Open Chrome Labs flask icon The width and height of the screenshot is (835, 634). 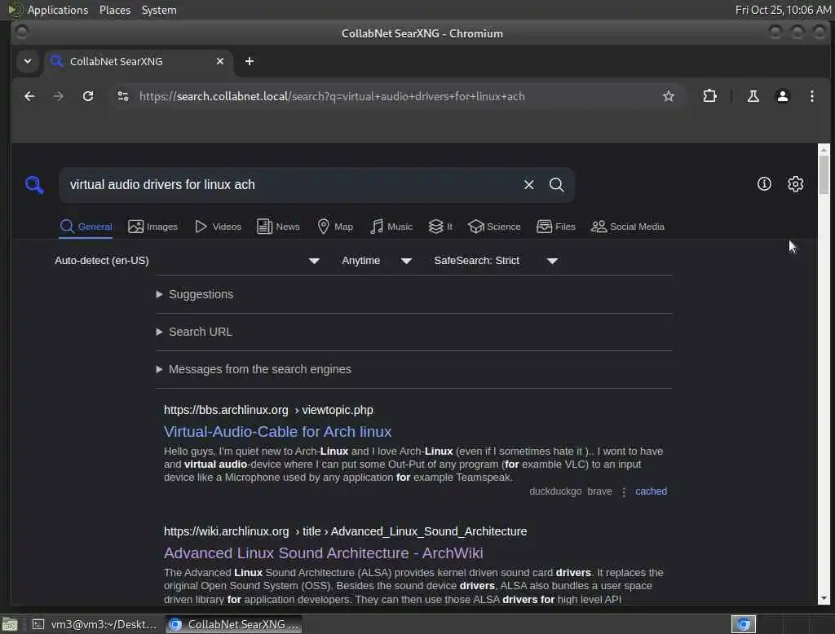[753, 96]
